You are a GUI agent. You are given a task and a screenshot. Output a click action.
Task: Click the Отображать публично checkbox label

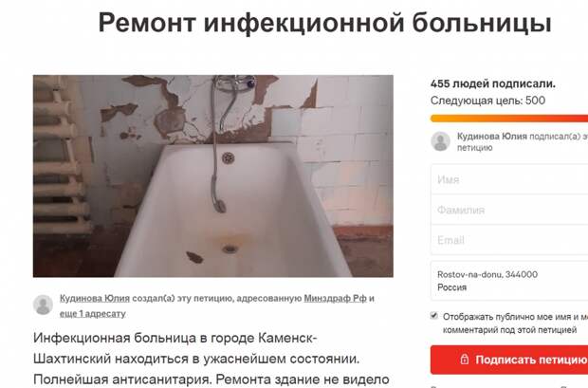click(515, 323)
